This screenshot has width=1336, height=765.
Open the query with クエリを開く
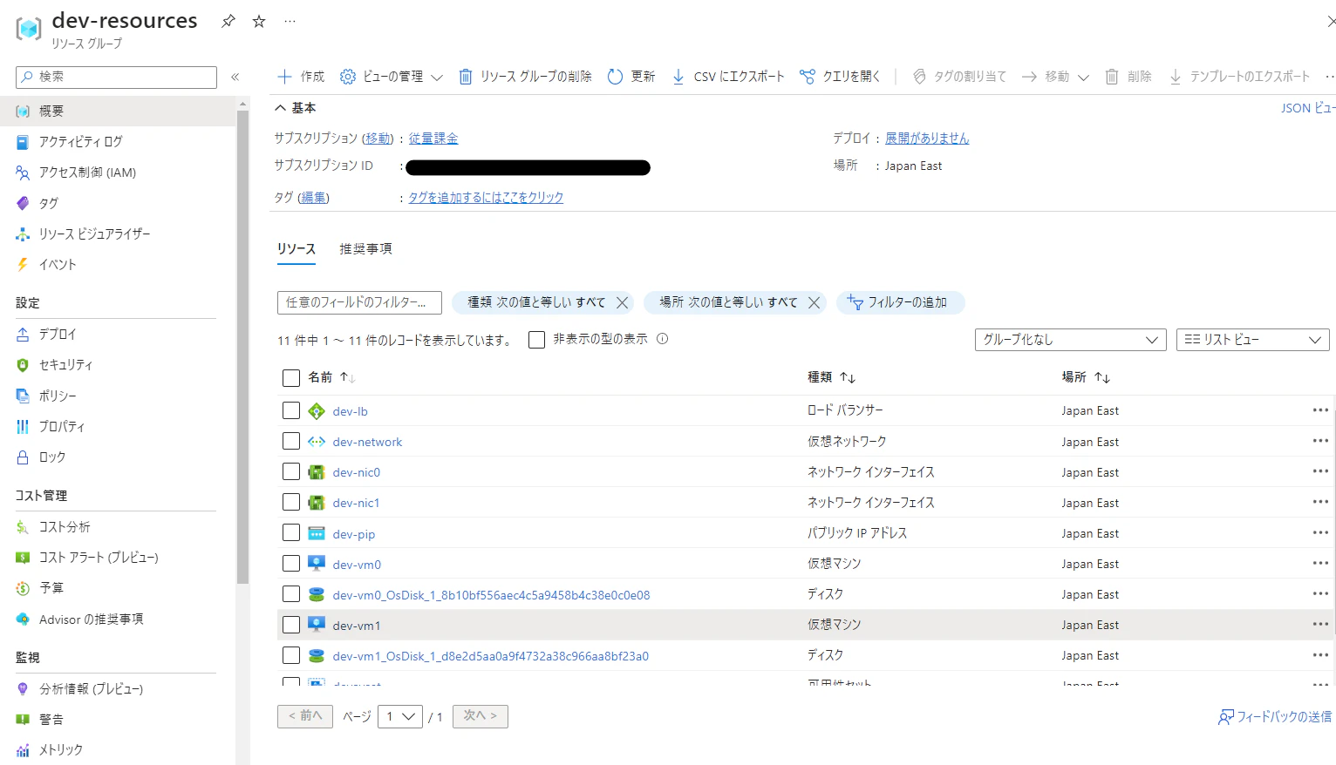pos(841,77)
